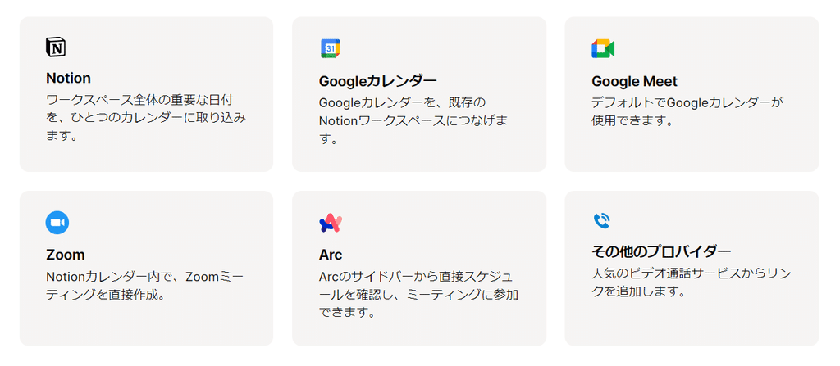
Task: Select the Zoom integration card background
Action: coord(146,268)
